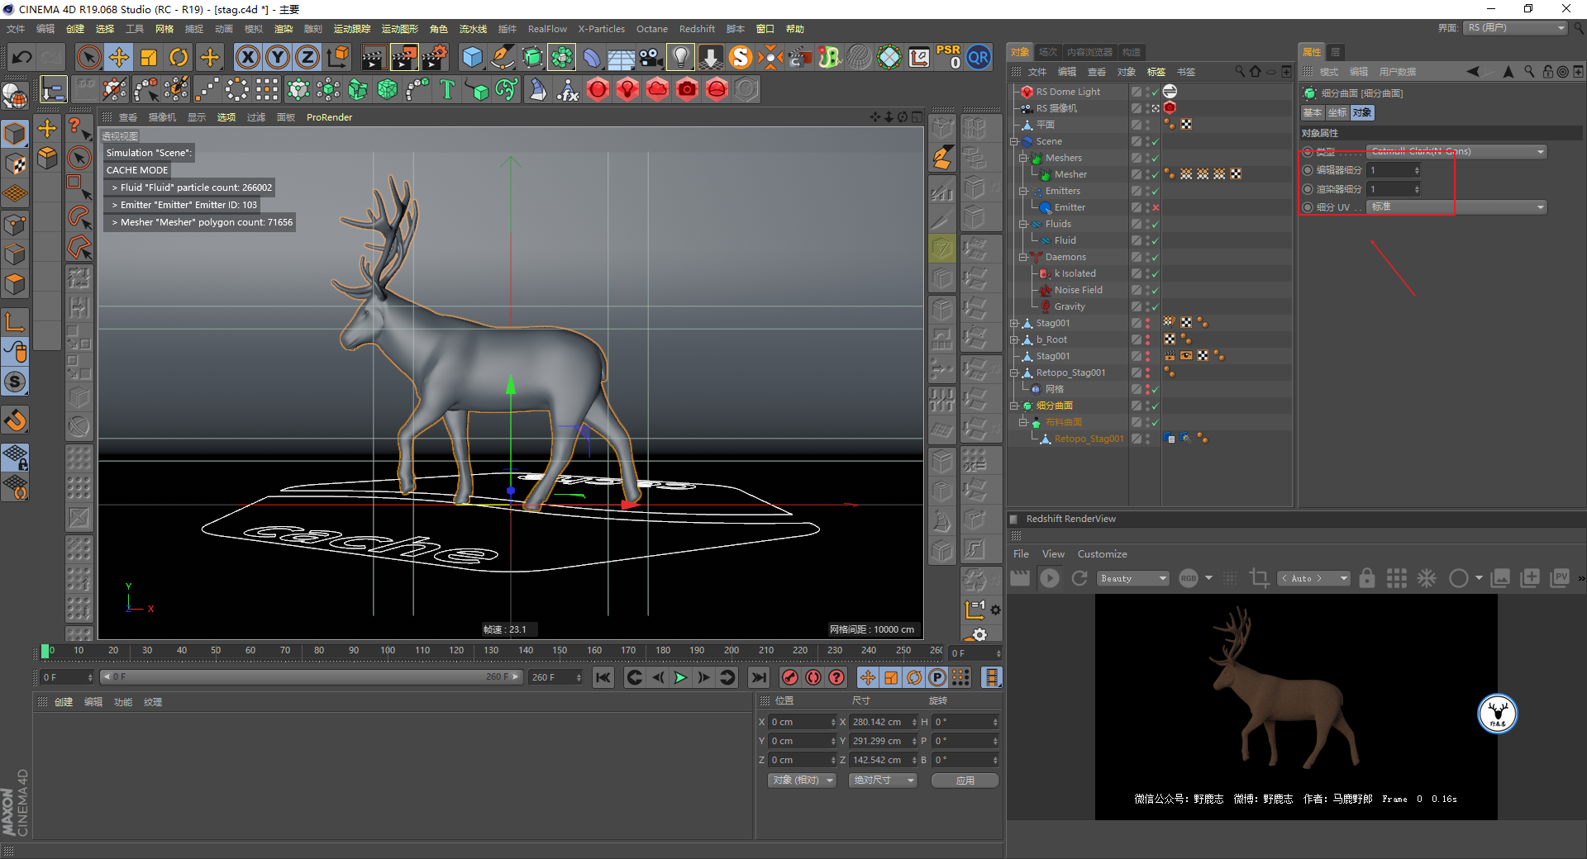Select the Rotate tool icon
This screenshot has height=859, width=1587.
tap(178, 57)
